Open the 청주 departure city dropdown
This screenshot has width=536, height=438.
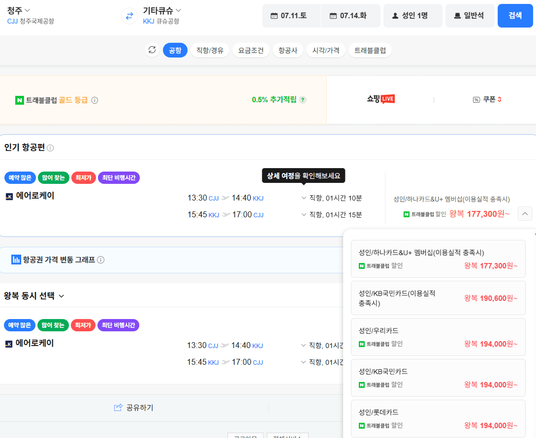19,11
